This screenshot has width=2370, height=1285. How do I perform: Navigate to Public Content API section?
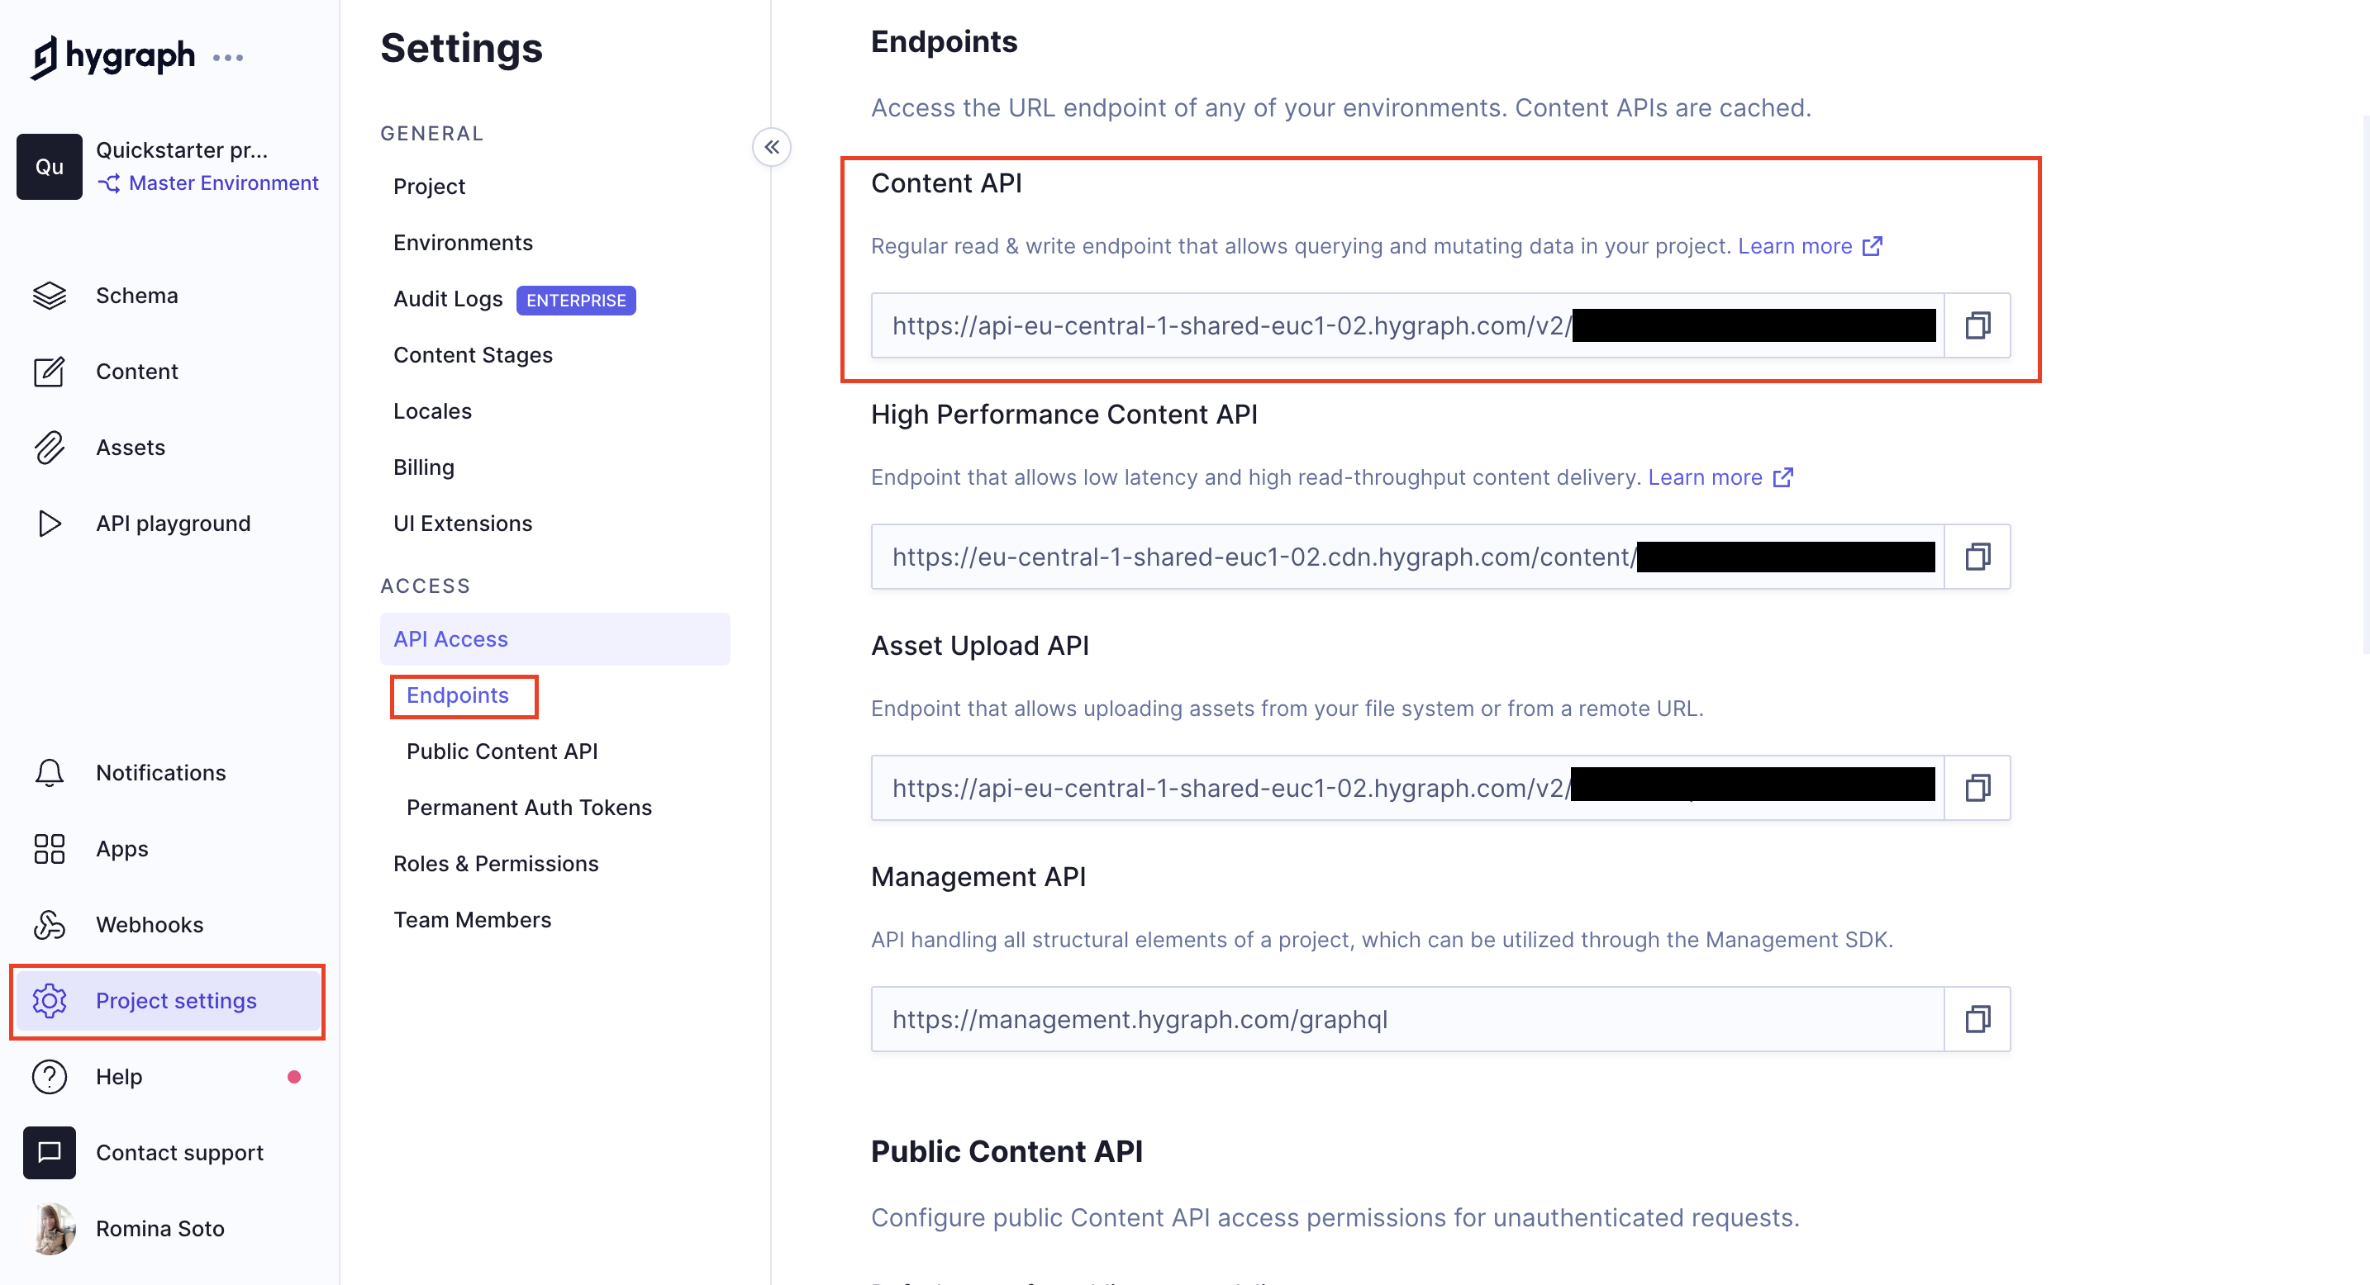[x=502, y=750]
